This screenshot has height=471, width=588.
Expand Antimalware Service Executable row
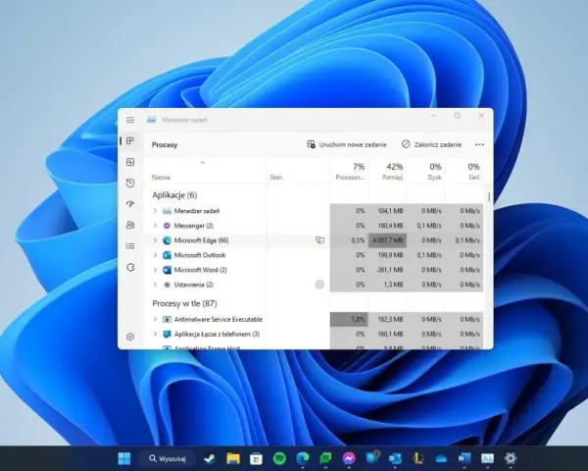155,319
